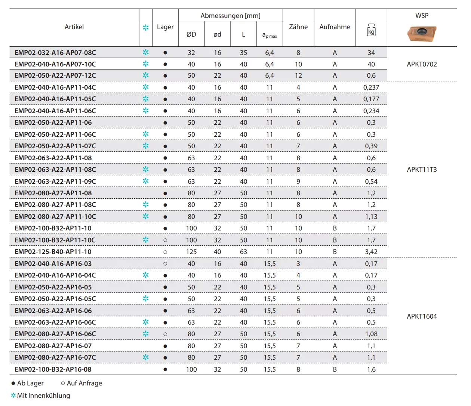Viewport: 471px width, 406px height.
Task: Click the snowflake icon for EMP02-032-A16-AP07-08C
Action: click(146, 52)
